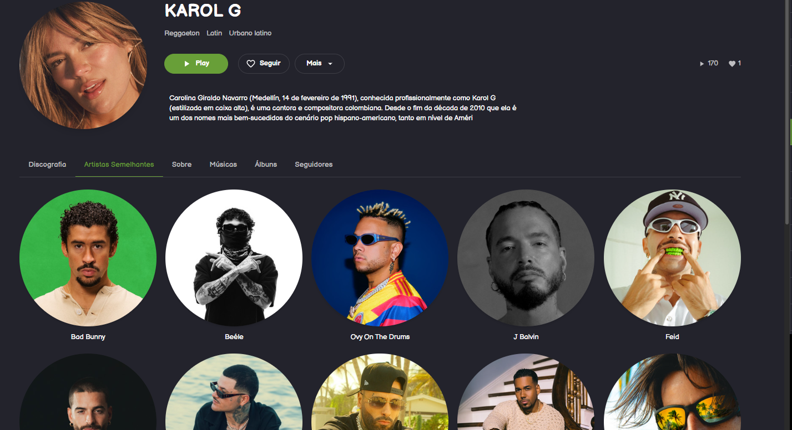Select the Músicas tab
Image resolution: width=792 pixels, height=430 pixels.
223,165
